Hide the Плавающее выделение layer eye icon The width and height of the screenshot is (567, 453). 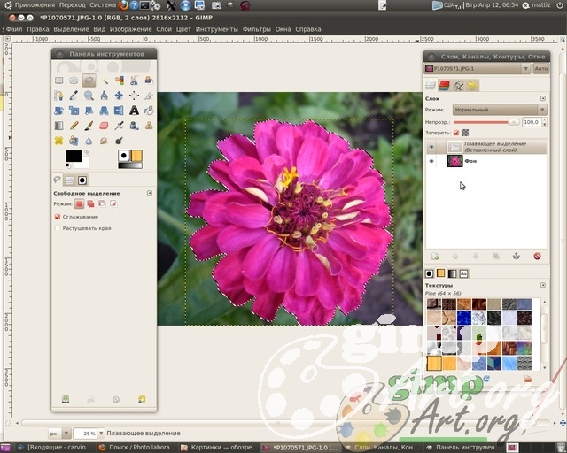pos(431,147)
